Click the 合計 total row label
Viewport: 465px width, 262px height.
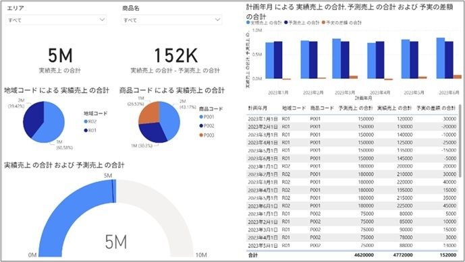click(x=253, y=255)
